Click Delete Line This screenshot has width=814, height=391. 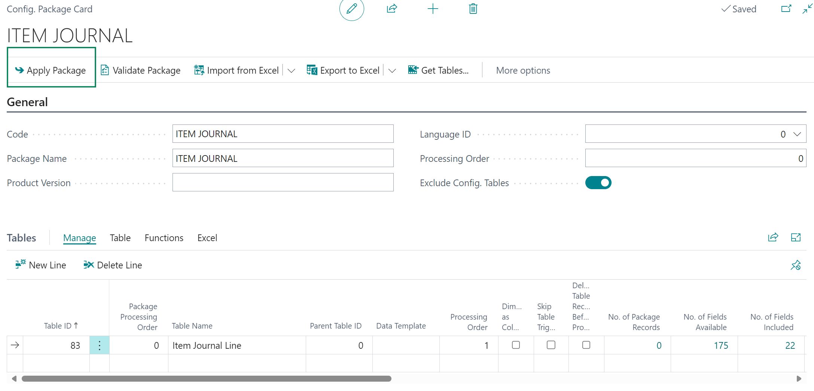113,265
